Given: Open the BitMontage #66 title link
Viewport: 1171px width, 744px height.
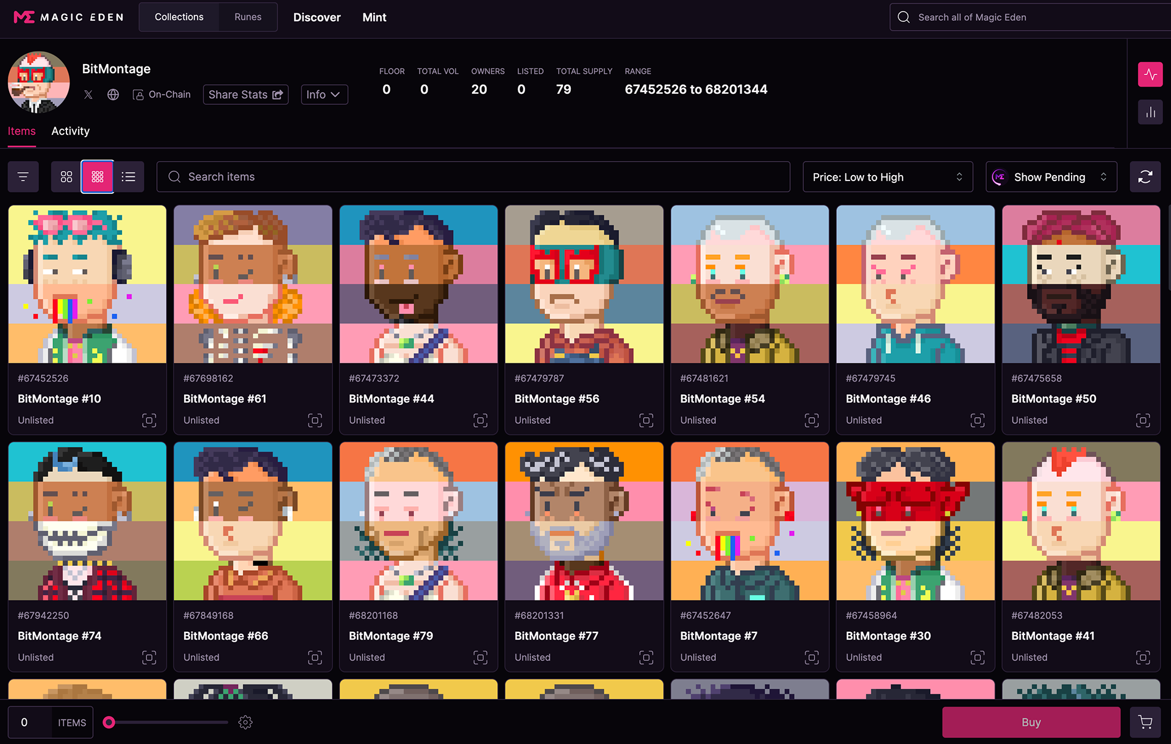Looking at the screenshot, I should (x=226, y=636).
